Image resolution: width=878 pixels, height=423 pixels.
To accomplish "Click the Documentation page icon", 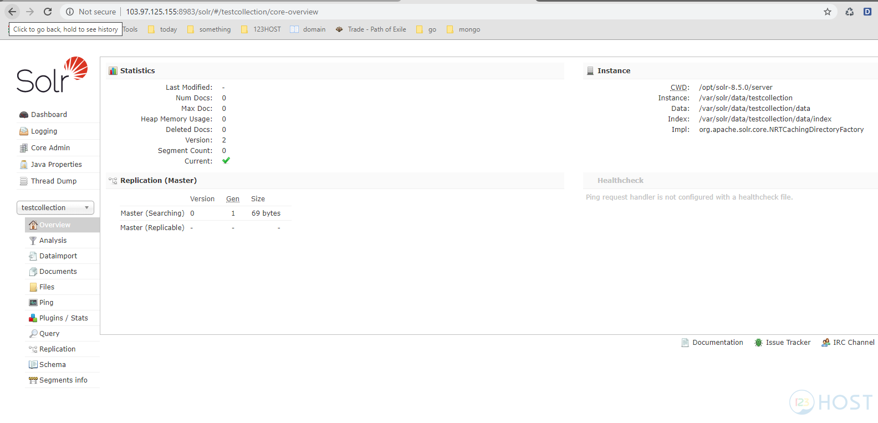I will [685, 343].
